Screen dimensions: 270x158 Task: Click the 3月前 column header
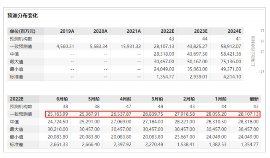point(157,99)
